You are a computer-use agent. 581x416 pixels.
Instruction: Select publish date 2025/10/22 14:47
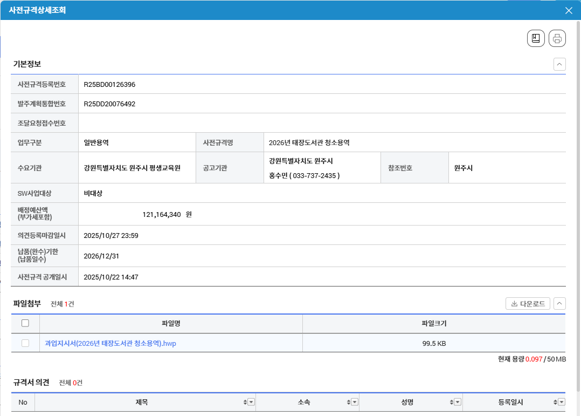[111, 277]
